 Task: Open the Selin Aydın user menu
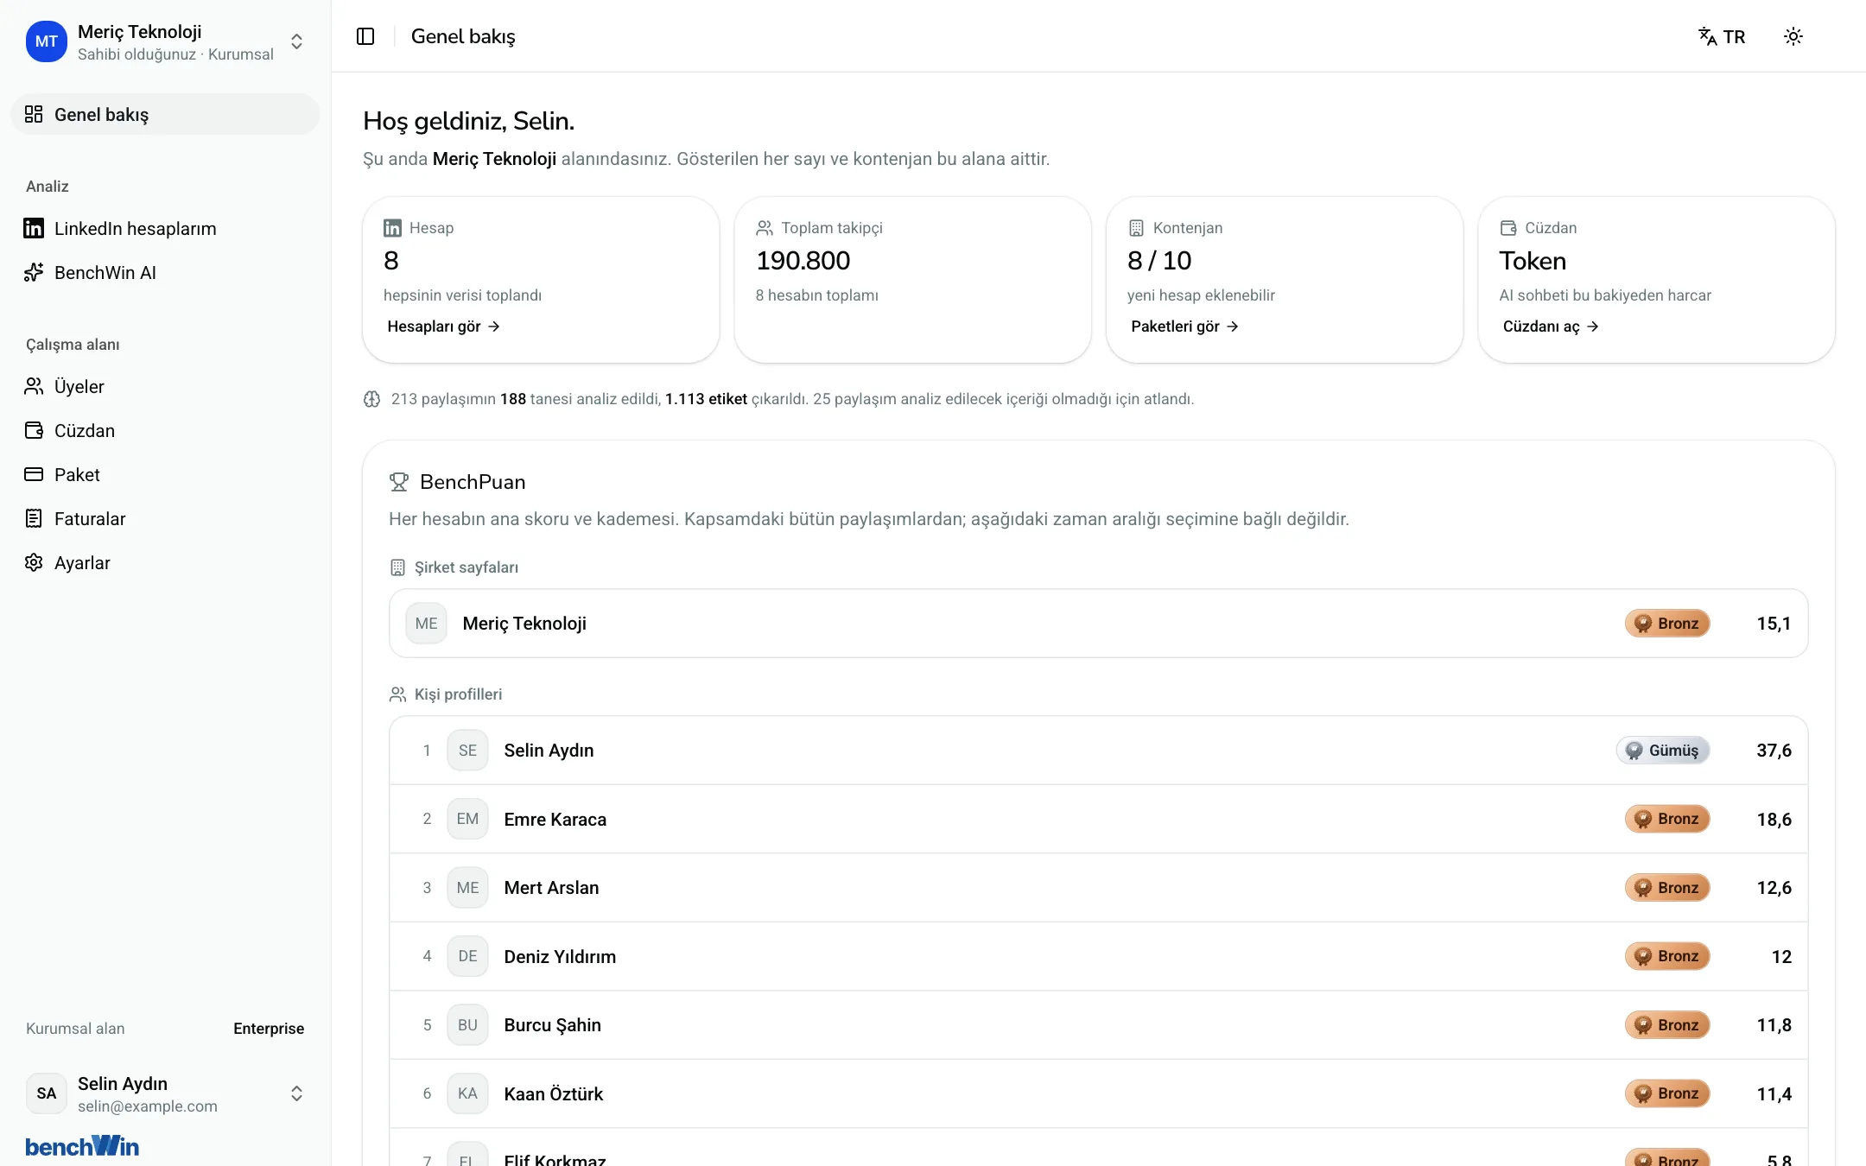[165, 1093]
